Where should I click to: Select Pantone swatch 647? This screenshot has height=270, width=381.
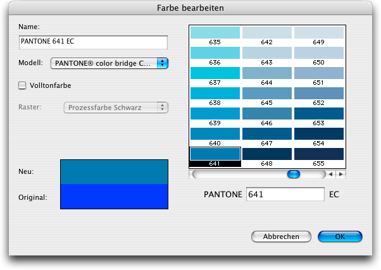[x=267, y=133]
